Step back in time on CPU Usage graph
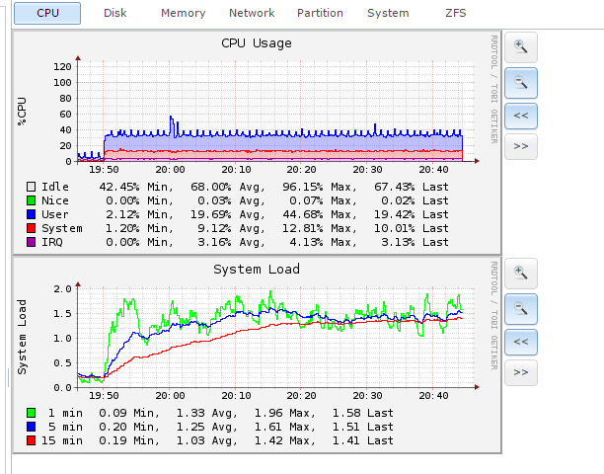The height and width of the screenshot is (474, 604). point(521,116)
